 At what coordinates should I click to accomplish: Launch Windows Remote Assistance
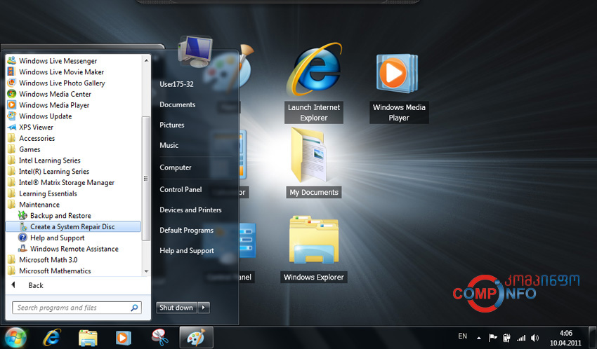tap(74, 249)
